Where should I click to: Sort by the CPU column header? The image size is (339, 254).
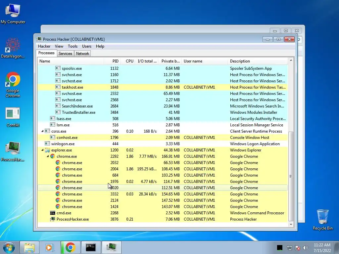[128, 61]
